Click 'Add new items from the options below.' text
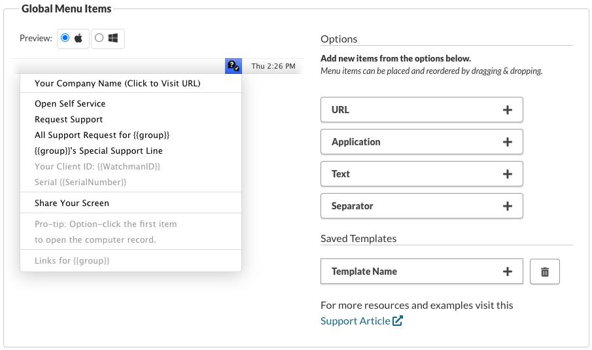This screenshot has height=350, width=592. tap(396, 58)
